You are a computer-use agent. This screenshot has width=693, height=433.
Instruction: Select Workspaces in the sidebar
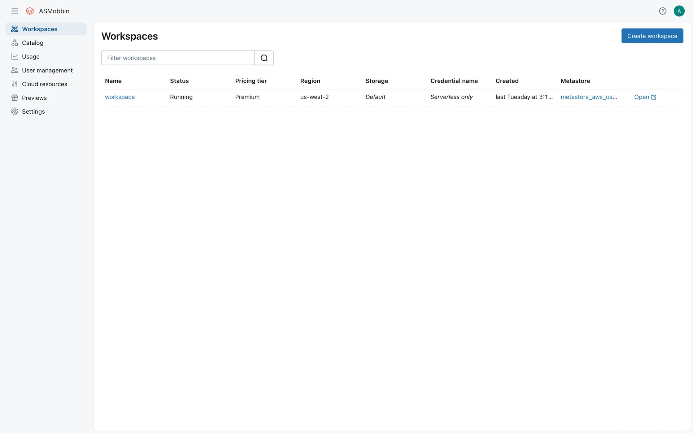click(x=39, y=29)
